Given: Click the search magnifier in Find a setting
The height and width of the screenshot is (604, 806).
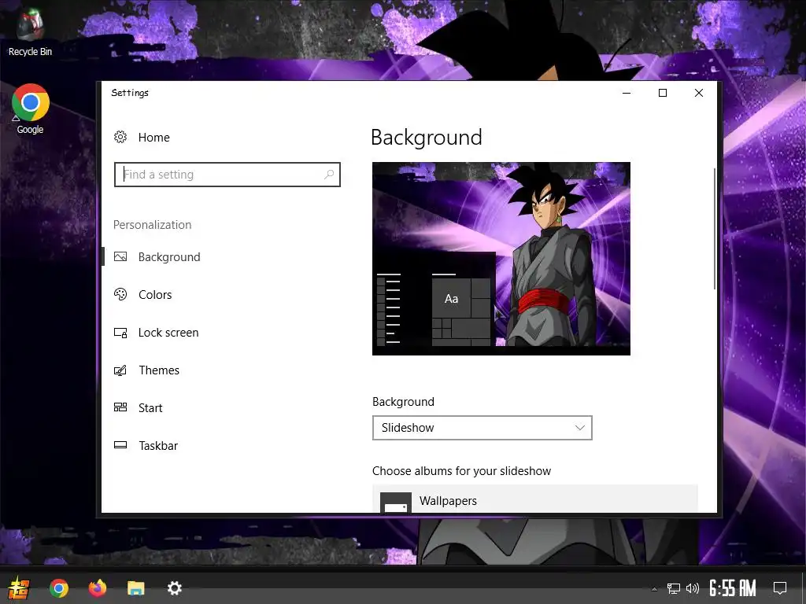Looking at the screenshot, I should (x=329, y=175).
